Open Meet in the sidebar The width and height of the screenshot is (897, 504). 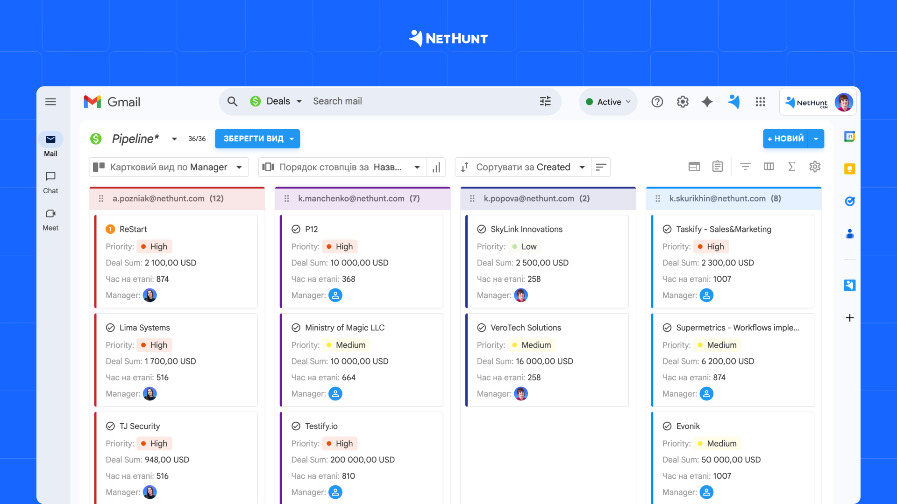(50, 219)
